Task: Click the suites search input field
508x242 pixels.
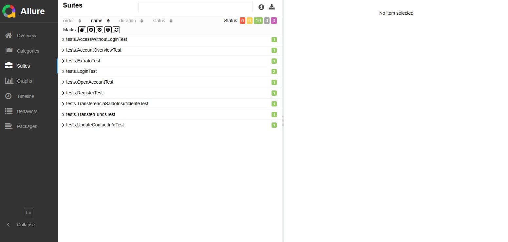Action: coord(195,7)
